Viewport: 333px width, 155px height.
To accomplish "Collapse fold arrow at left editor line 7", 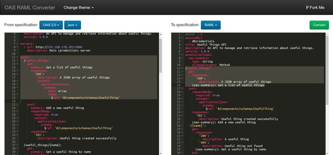I will (17, 44).
